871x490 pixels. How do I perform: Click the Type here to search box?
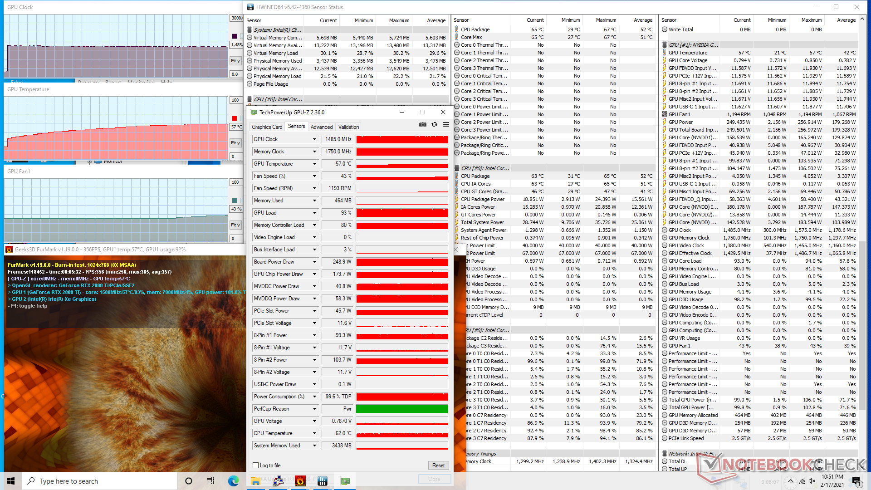click(100, 481)
